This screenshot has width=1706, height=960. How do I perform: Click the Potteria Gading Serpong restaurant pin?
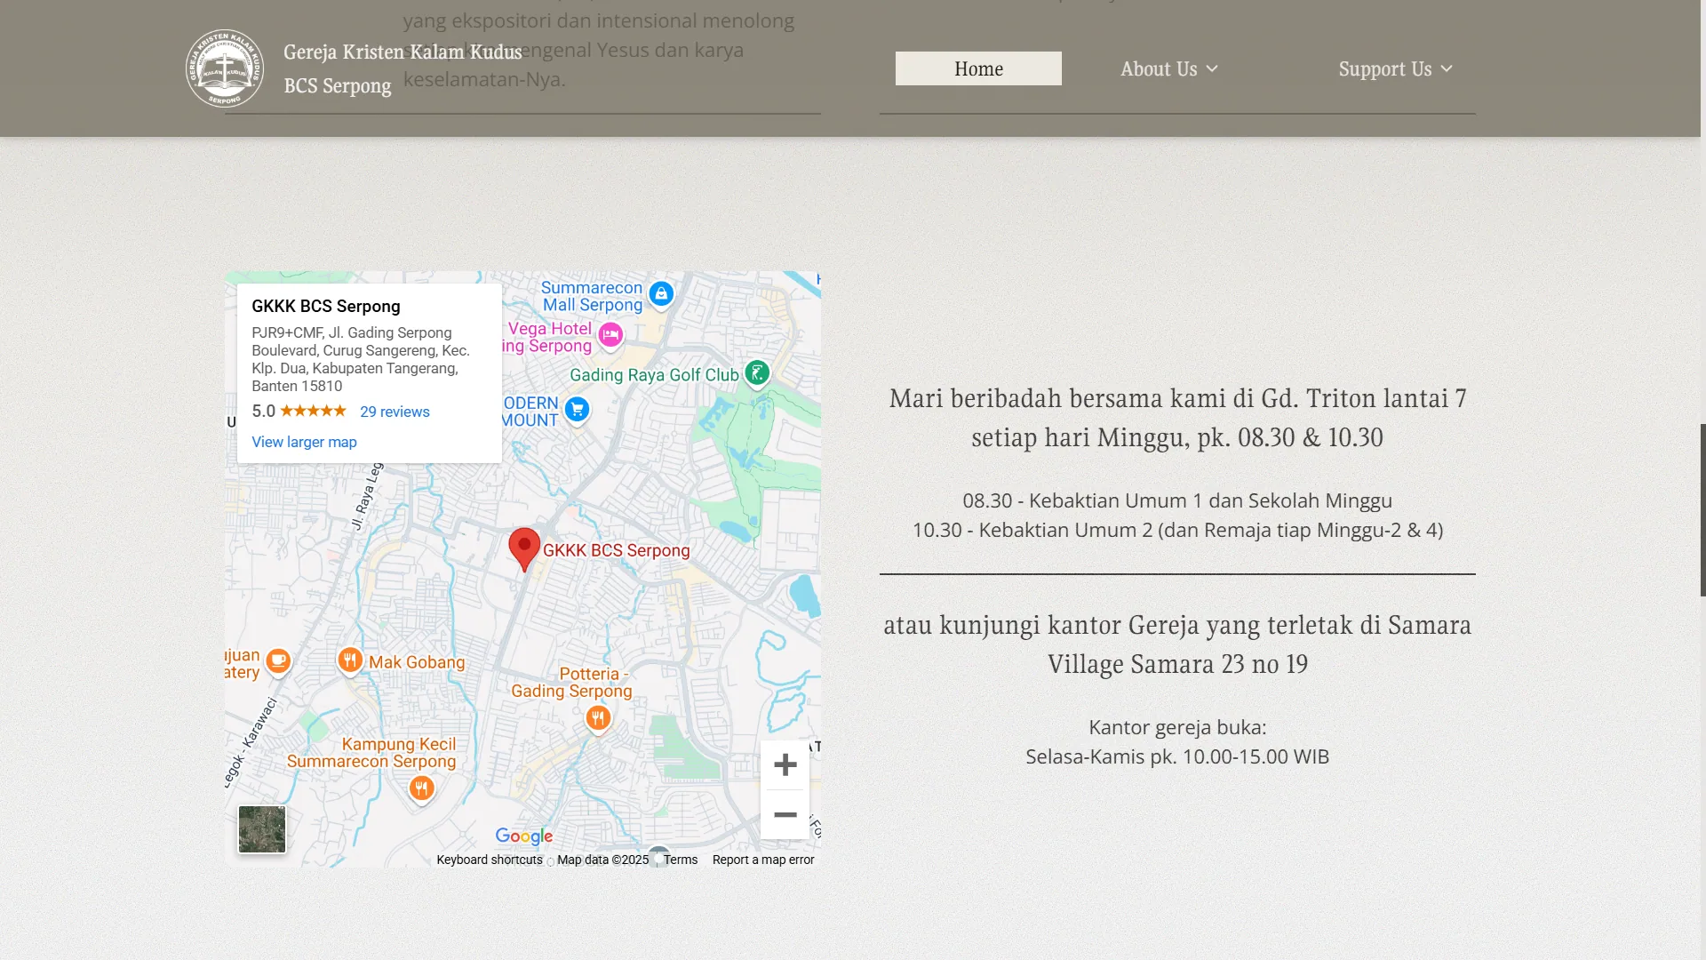(x=598, y=718)
